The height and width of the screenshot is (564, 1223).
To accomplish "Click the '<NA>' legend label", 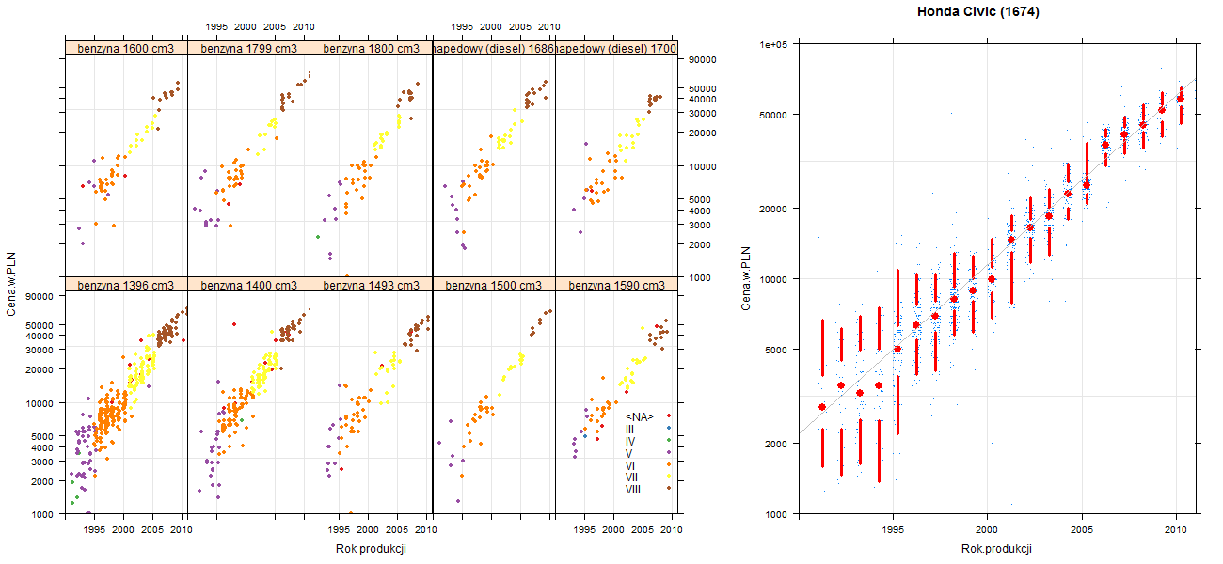I will [x=640, y=416].
